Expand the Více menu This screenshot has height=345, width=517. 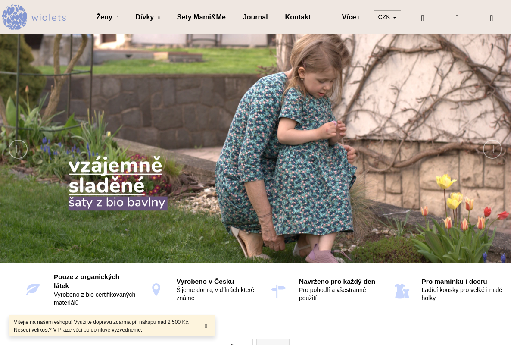click(x=351, y=17)
